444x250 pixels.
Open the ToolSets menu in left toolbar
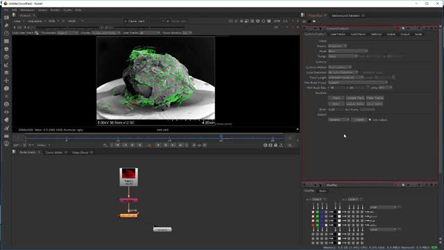click(6, 128)
